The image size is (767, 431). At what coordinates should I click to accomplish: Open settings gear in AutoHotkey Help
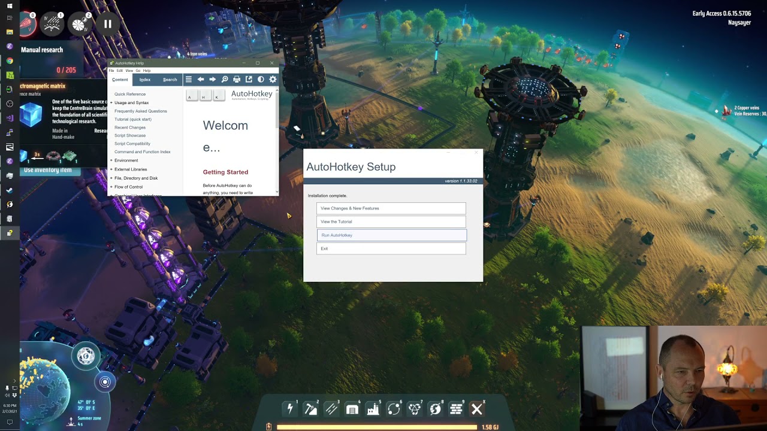(273, 79)
